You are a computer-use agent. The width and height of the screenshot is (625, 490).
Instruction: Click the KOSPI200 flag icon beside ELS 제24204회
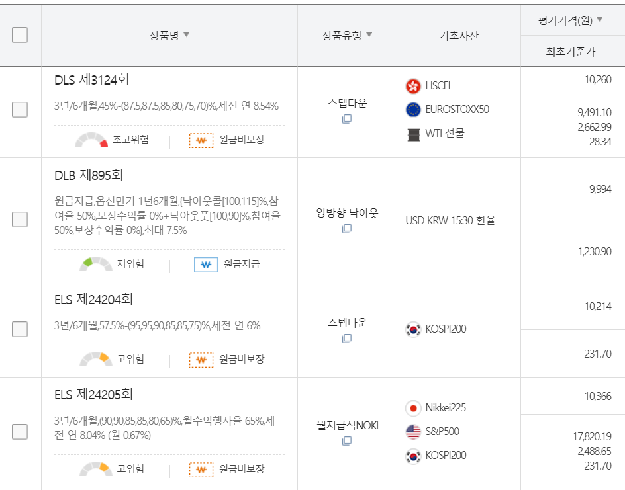[412, 329]
